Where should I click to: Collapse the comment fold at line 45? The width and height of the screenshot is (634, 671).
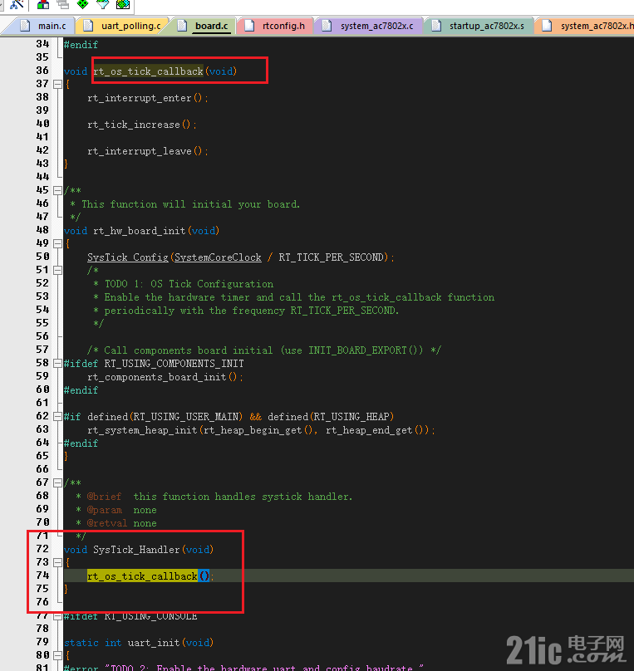pos(57,190)
